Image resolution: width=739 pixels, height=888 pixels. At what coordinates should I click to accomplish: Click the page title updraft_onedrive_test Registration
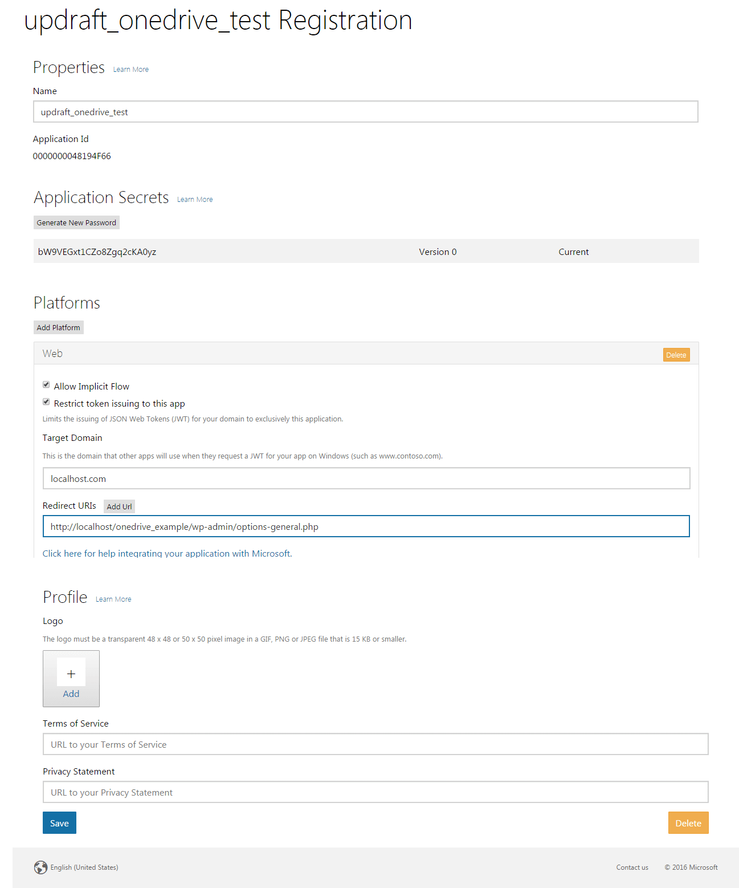(x=218, y=21)
